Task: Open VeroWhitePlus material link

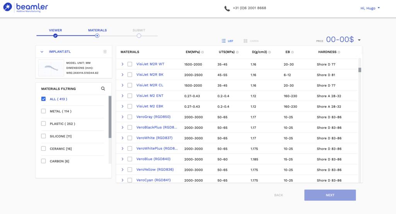Action: tap(157, 148)
